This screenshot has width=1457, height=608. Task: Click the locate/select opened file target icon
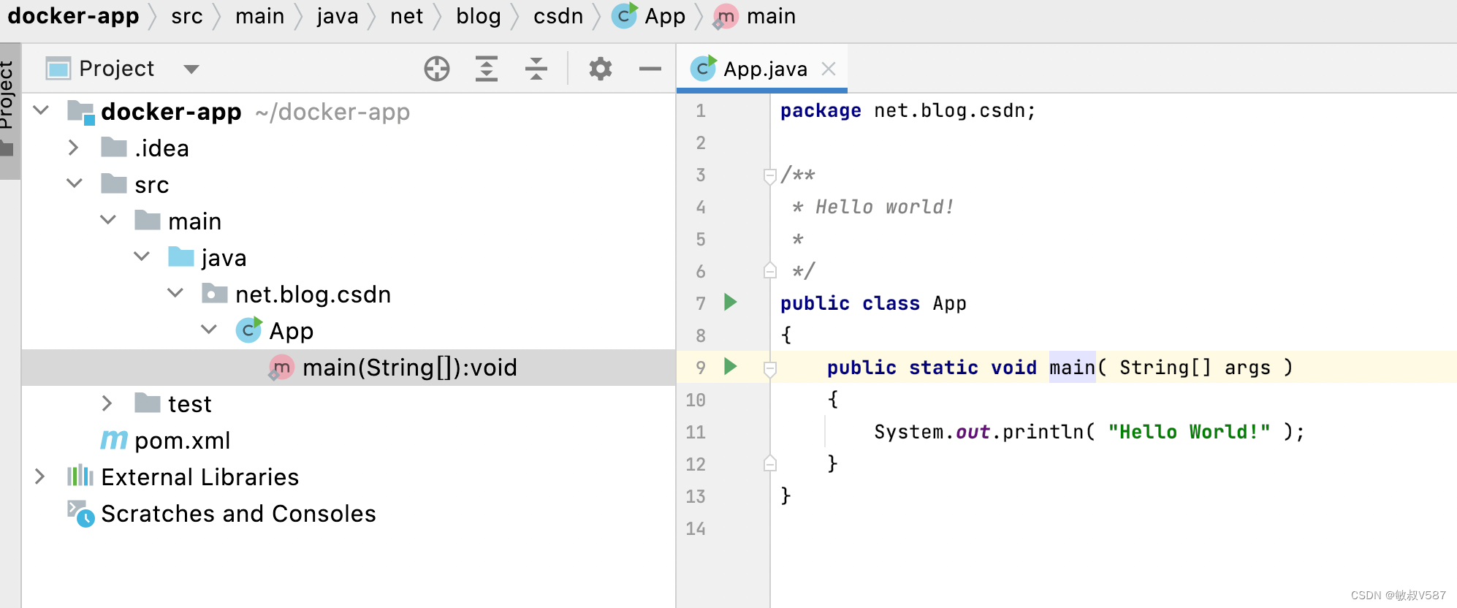[437, 69]
